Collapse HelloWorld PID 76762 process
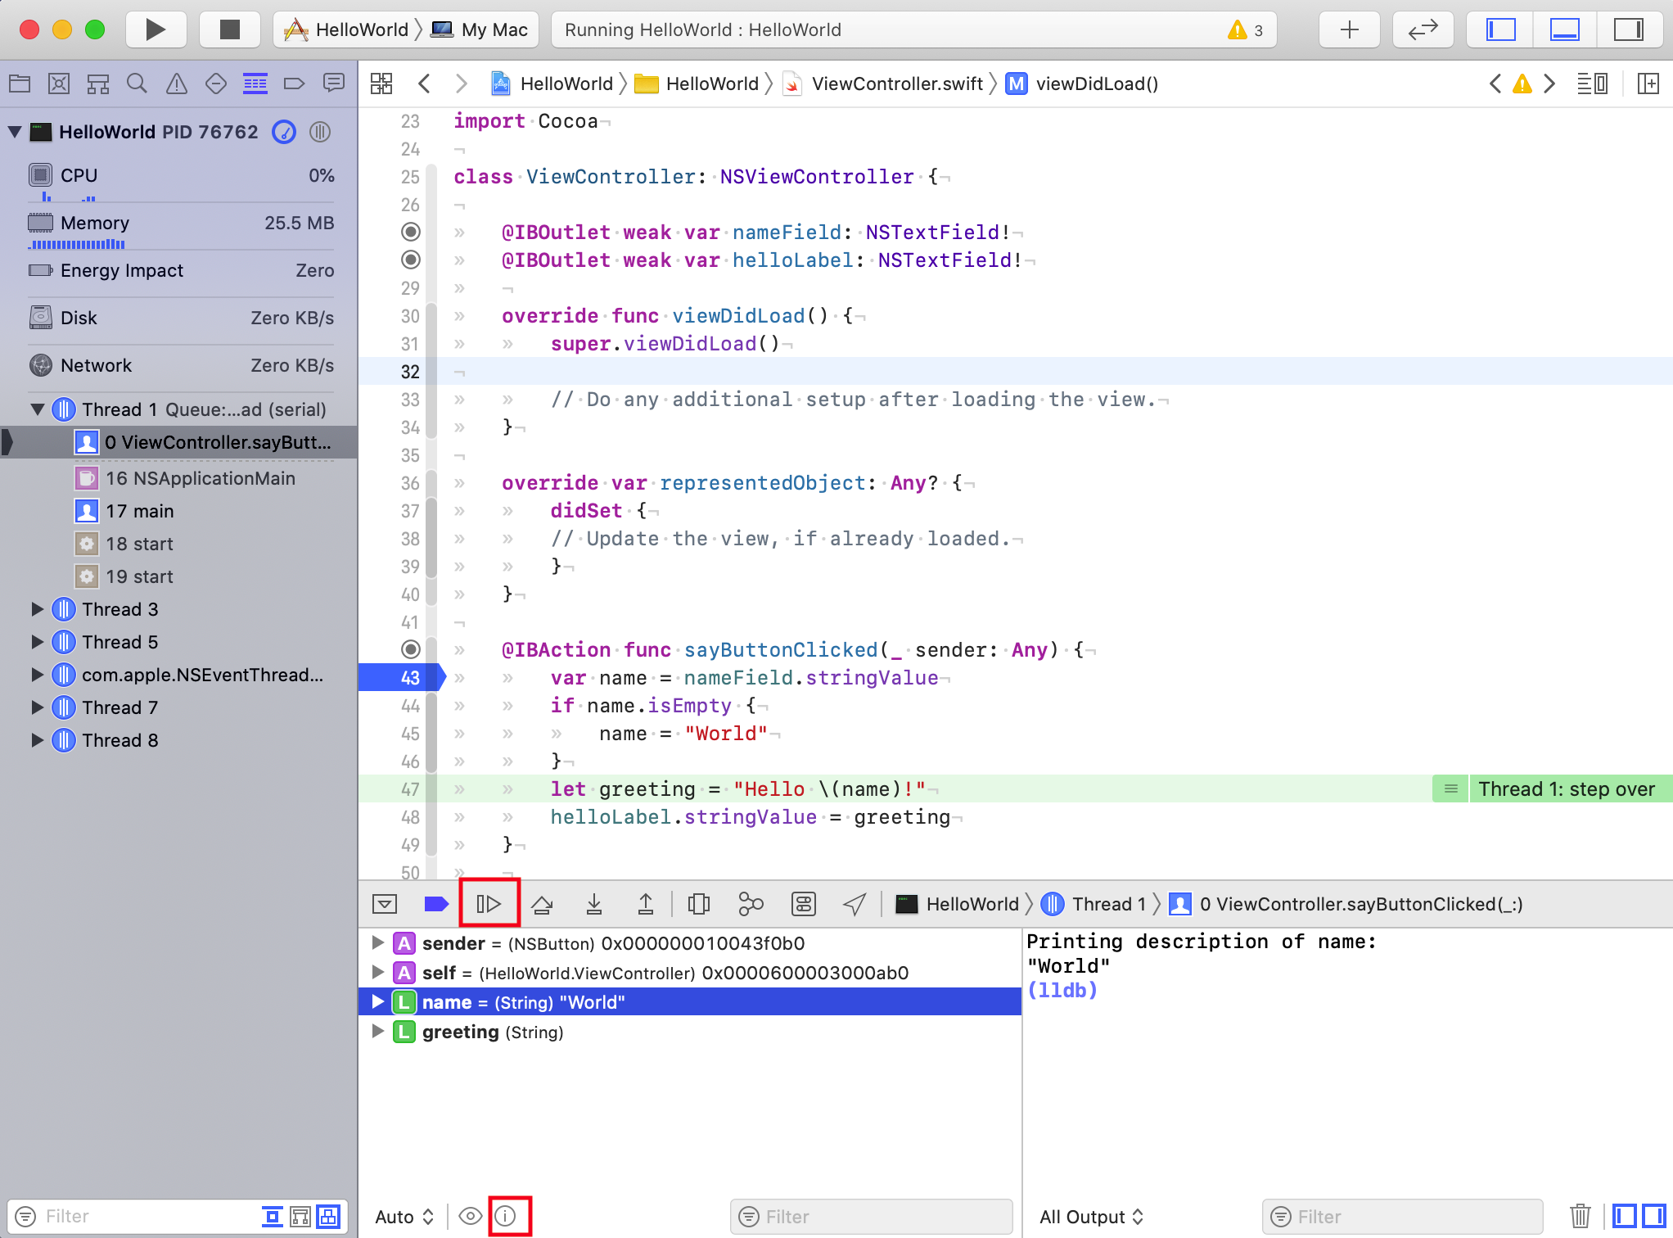 pyautogui.click(x=14, y=132)
